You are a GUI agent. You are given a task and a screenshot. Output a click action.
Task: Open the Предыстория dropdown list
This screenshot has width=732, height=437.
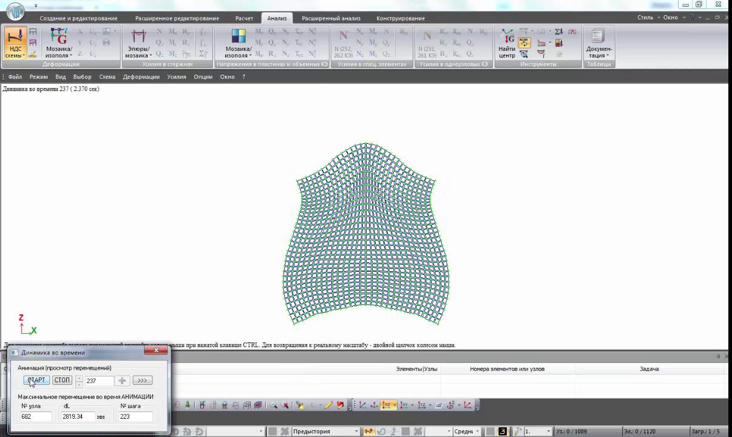point(358,432)
